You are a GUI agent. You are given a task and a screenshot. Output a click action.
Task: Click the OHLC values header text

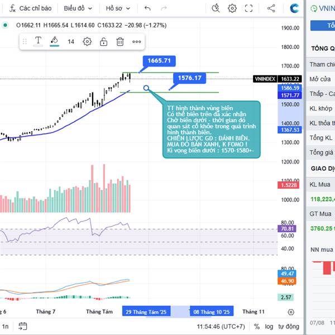point(91,25)
